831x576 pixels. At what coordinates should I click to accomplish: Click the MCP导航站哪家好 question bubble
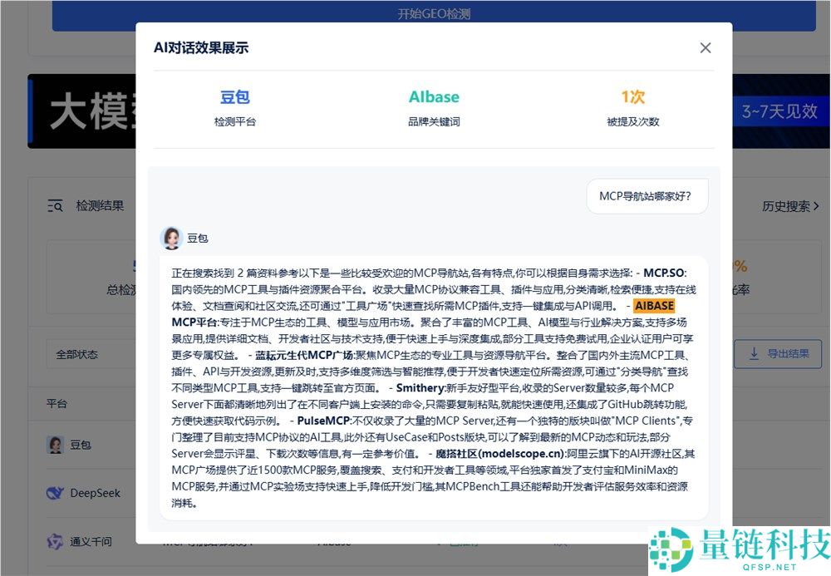pyautogui.click(x=647, y=196)
